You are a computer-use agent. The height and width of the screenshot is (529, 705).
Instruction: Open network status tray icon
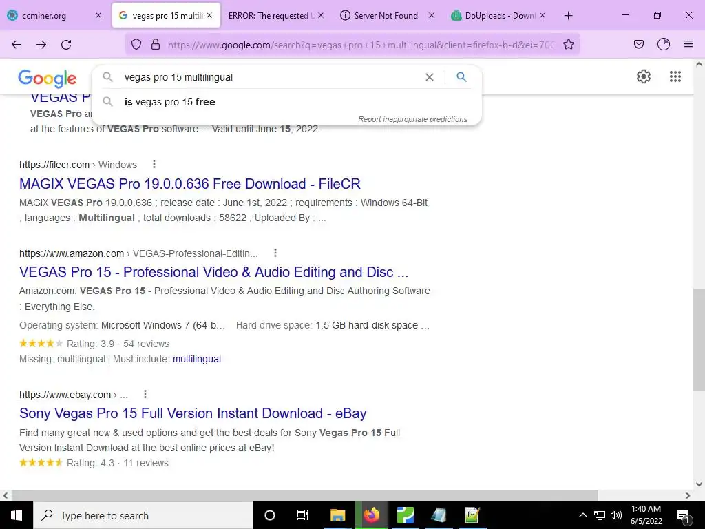click(x=600, y=515)
